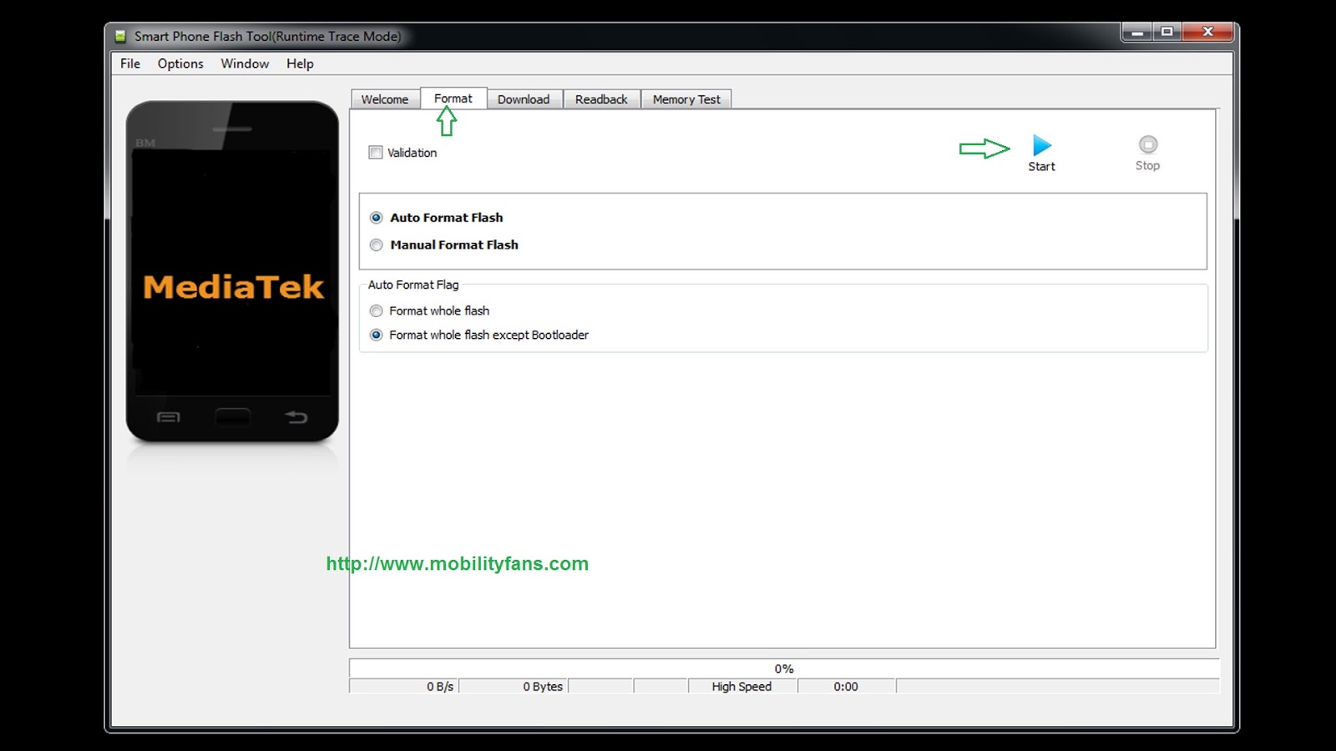Select Manual Format Flash radio button
Screen dimensions: 1336x751
(x=376, y=244)
